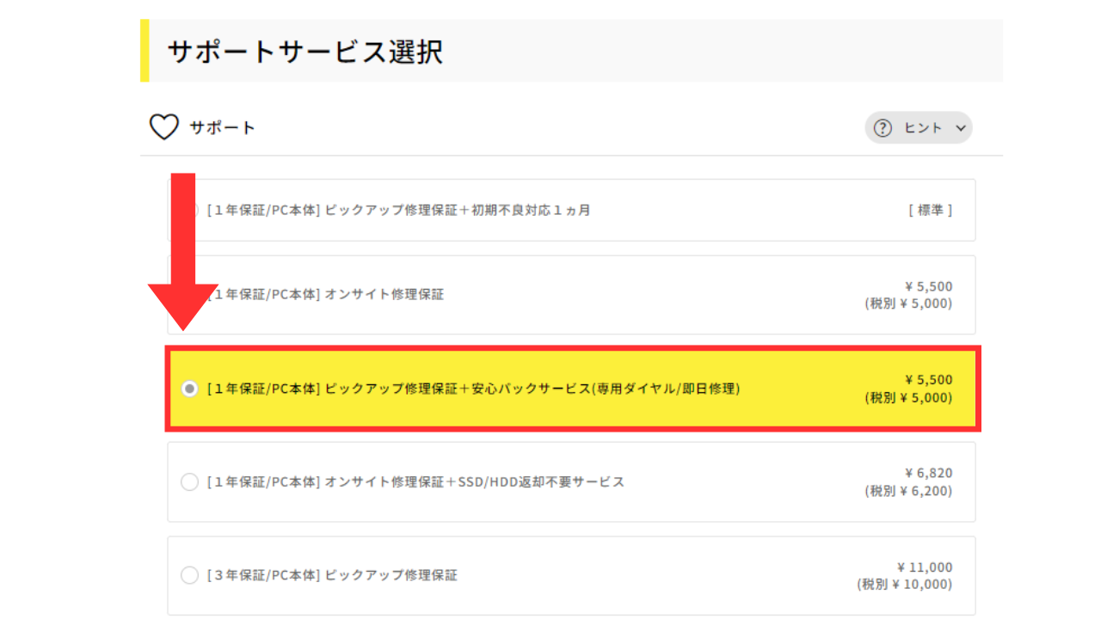Click the 1年保証 オンサイト修理保証 option text
The image size is (1101, 619).
tap(326, 295)
